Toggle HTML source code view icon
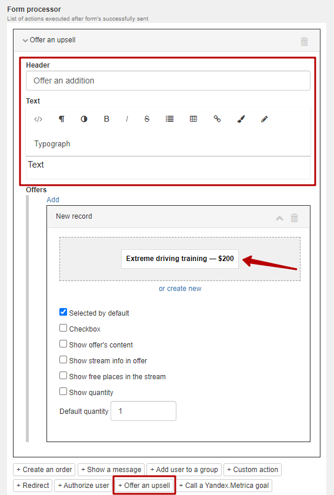 point(38,119)
